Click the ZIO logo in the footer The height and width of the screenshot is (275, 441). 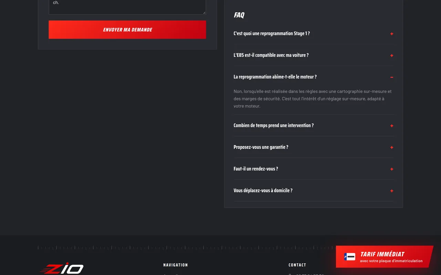(62, 269)
